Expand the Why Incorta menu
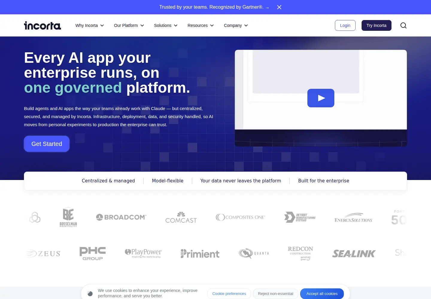Screen dimensions: 431x299 [x=89, y=25]
